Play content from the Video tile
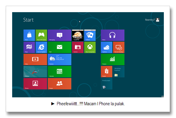The height and width of the screenshot is (118, 176). coord(35,59)
